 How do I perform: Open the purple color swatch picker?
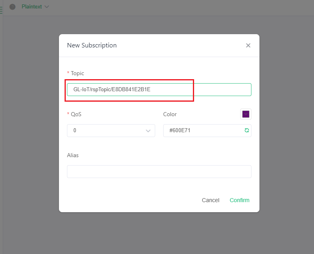pyautogui.click(x=246, y=114)
